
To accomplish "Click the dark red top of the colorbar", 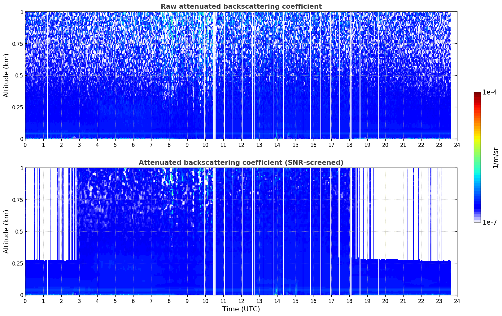I will (477, 94).
